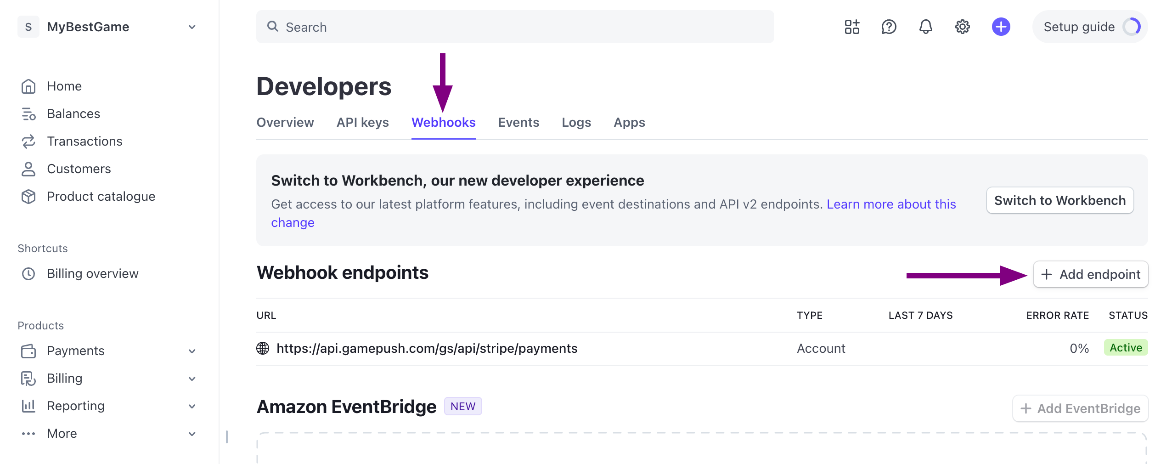Switch to the Overview tab
Image resolution: width=1172 pixels, height=464 pixels.
[x=285, y=122]
